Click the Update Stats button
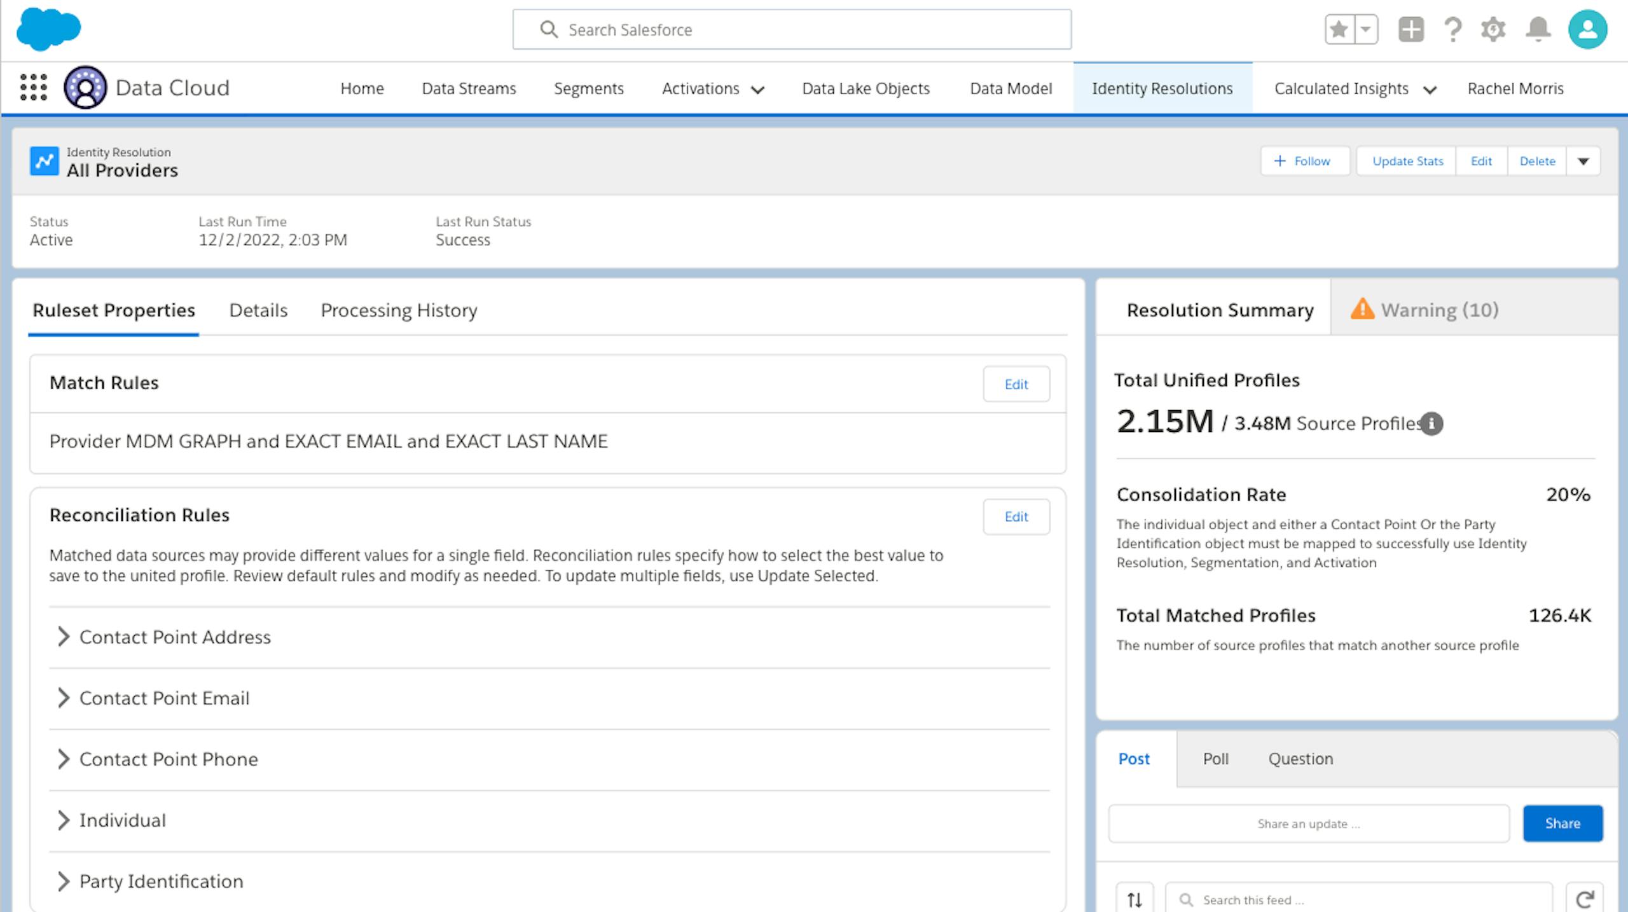 pos(1407,161)
